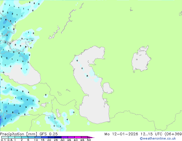Screen dimensions: 182x141
Task: Click the above-50 arrow tip of legend
Action: tap(91, 137)
